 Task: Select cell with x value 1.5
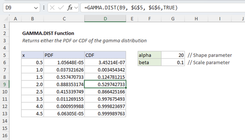33,77
